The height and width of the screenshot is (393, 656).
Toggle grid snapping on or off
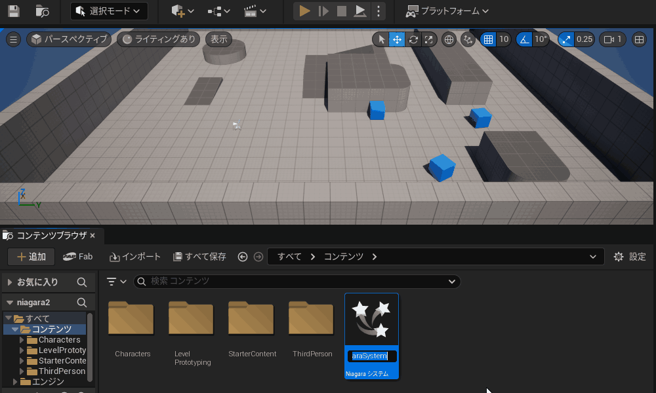click(x=488, y=39)
